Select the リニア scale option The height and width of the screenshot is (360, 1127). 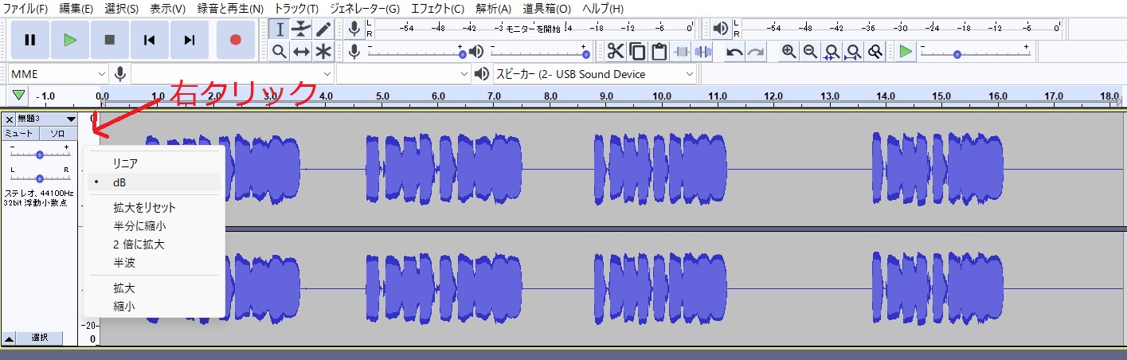[126, 163]
